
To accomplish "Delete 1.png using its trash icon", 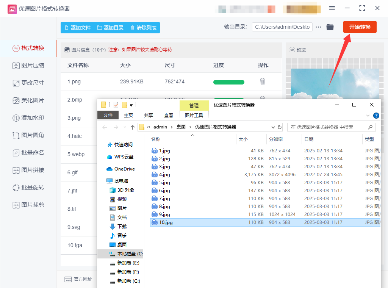I will (x=263, y=81).
